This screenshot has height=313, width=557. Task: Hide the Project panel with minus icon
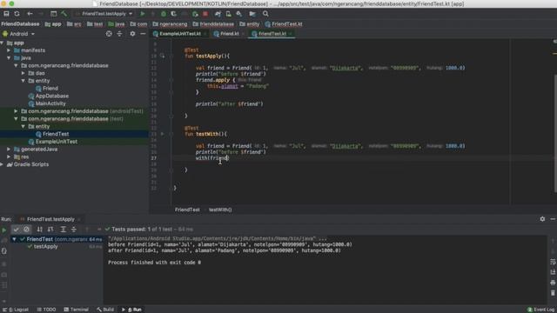tap(143, 34)
